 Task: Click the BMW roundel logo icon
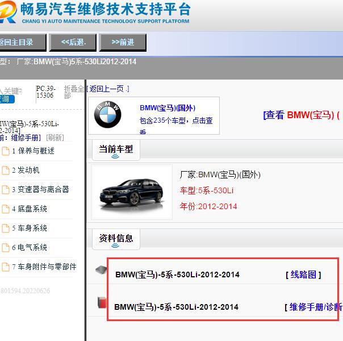(108, 115)
